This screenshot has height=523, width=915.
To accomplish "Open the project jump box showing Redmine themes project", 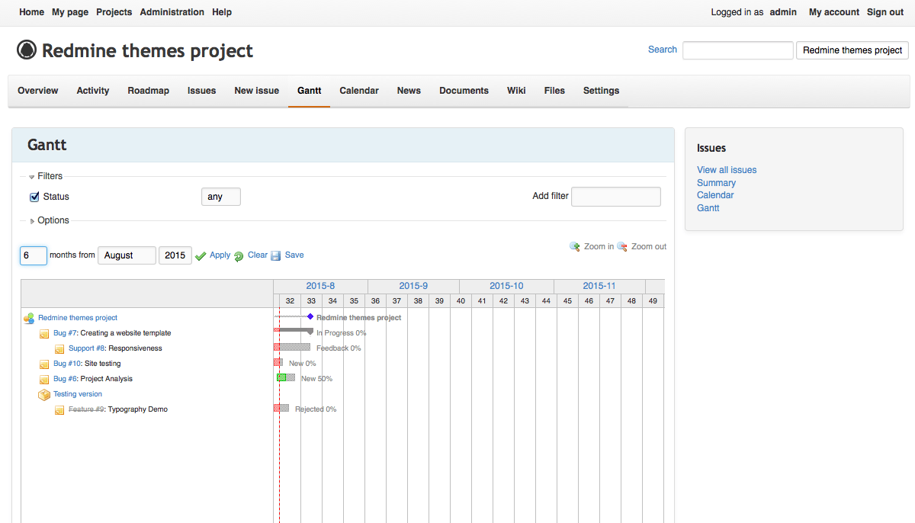I will pyautogui.click(x=852, y=50).
